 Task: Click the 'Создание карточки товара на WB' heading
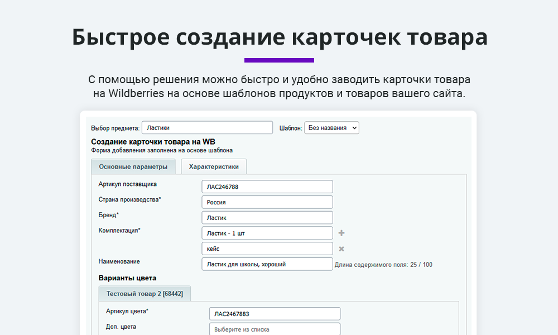point(153,142)
